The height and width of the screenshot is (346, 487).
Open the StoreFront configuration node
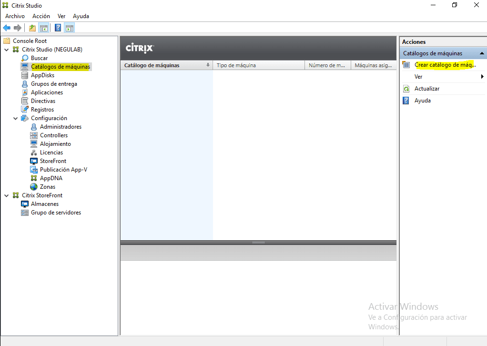coord(53,161)
